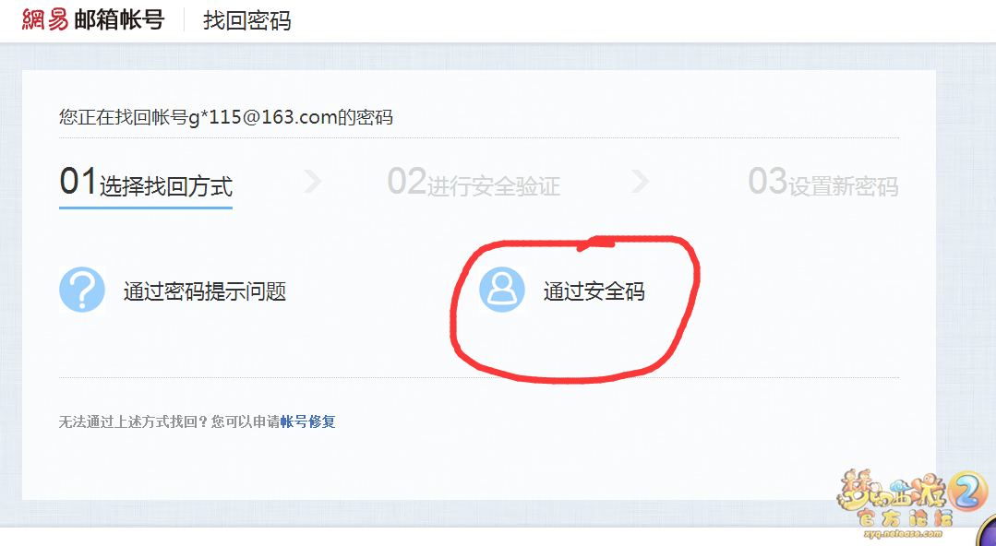Click the blue user avatar icon
This screenshot has width=996, height=546.
[x=502, y=290]
